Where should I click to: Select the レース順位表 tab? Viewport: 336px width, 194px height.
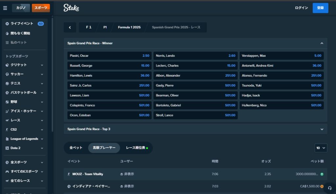click(x=137, y=148)
